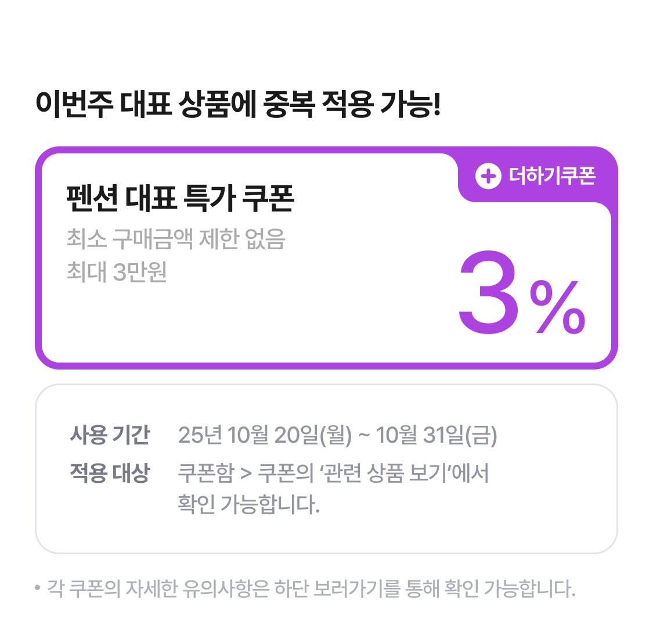This screenshot has width=653, height=624.
Task: Select the 적용 대상 label
Action: (x=110, y=473)
